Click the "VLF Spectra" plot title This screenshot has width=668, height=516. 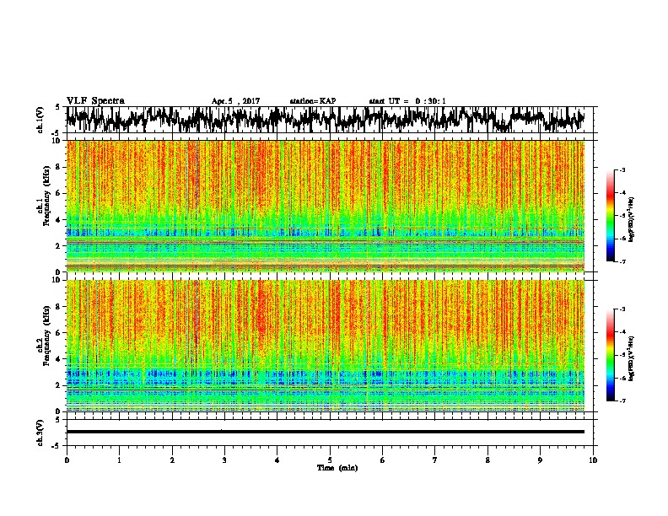(x=95, y=101)
